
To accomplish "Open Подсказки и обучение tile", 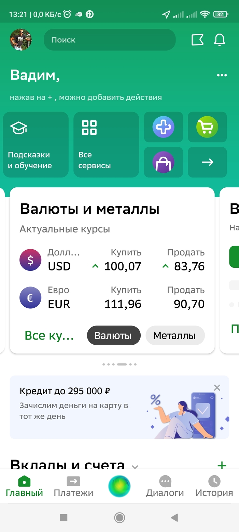I will [36, 145].
